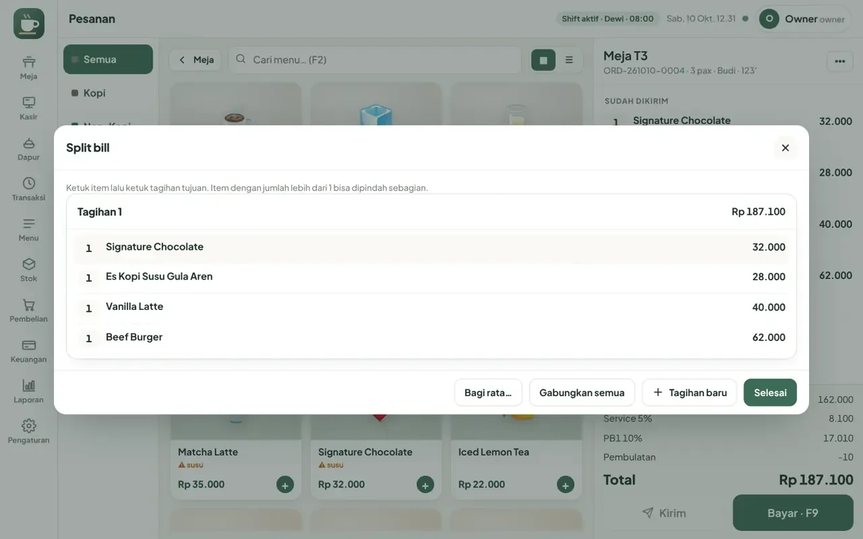The width and height of the screenshot is (863, 539).
Task: Select Vanilla Latte row in Tagihan 1
Action: [x=431, y=308]
